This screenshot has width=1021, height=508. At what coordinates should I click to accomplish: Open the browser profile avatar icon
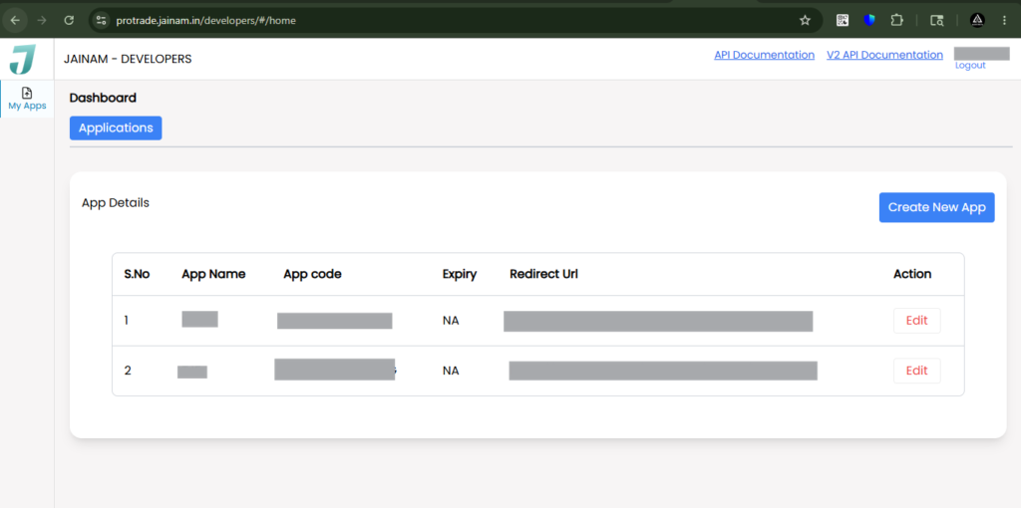click(x=977, y=20)
